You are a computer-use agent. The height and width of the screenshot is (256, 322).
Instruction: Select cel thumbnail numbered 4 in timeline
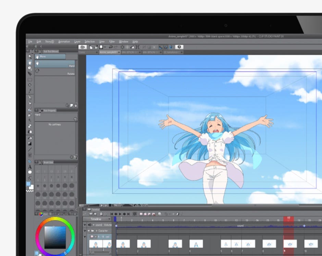click(x=196, y=244)
